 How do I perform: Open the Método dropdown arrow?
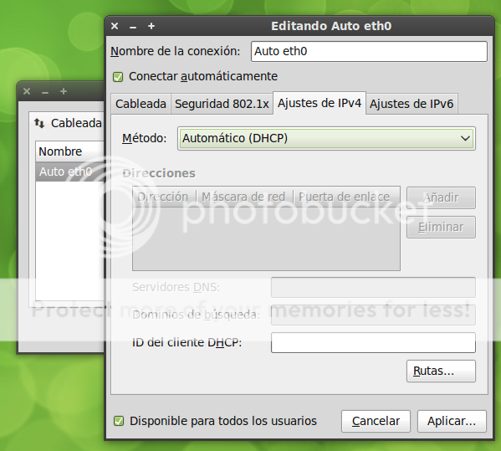coord(465,138)
